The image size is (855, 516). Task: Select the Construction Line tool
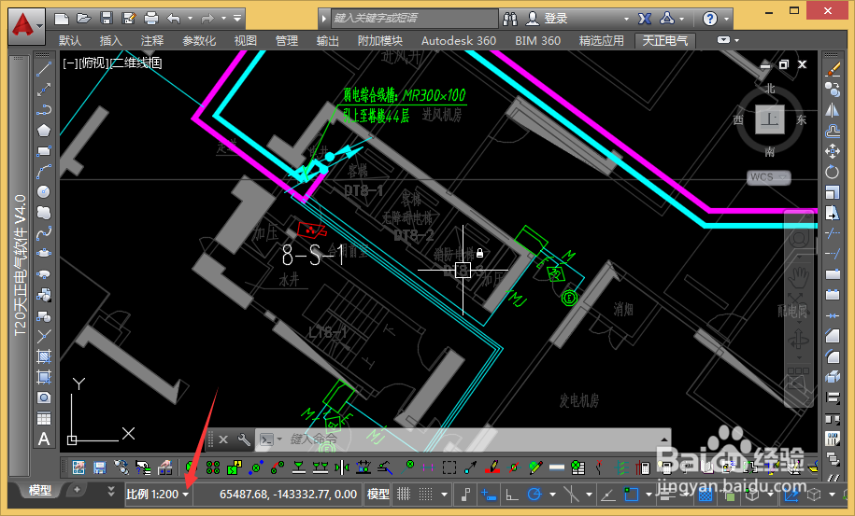tap(44, 90)
